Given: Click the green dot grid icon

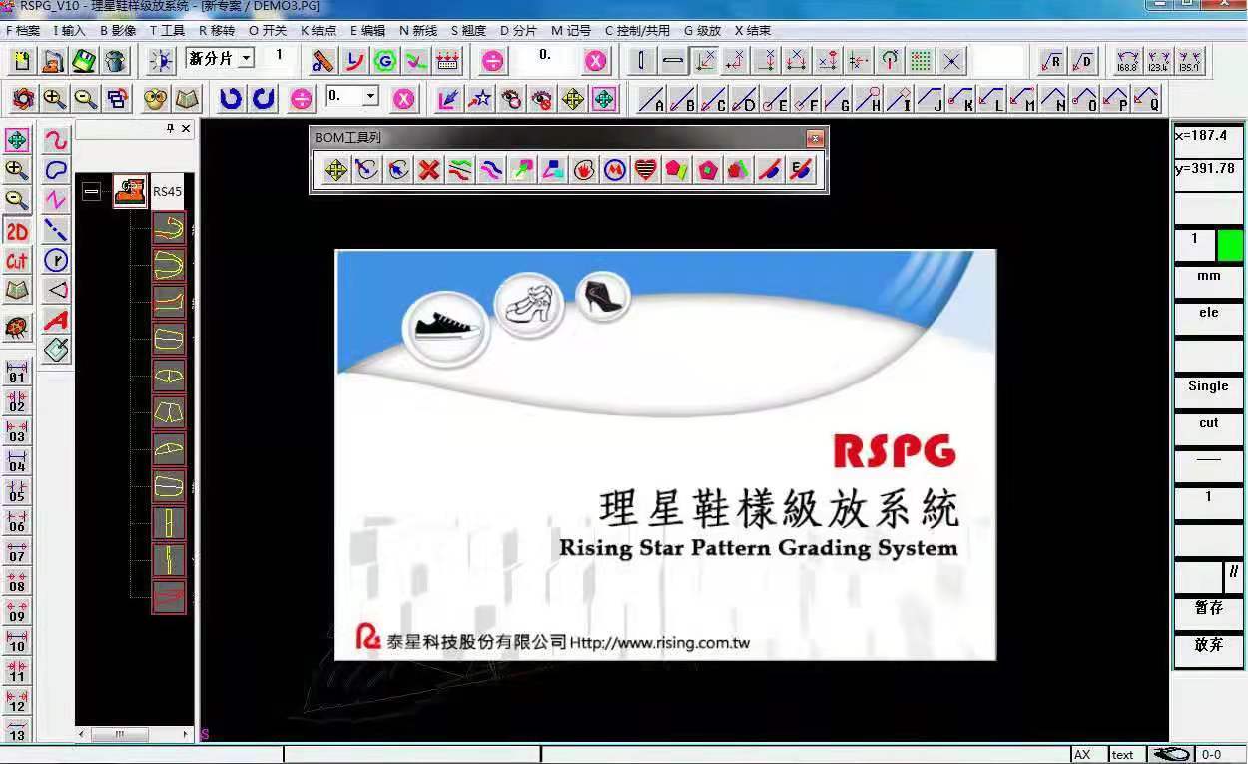Looking at the screenshot, I should (x=921, y=61).
